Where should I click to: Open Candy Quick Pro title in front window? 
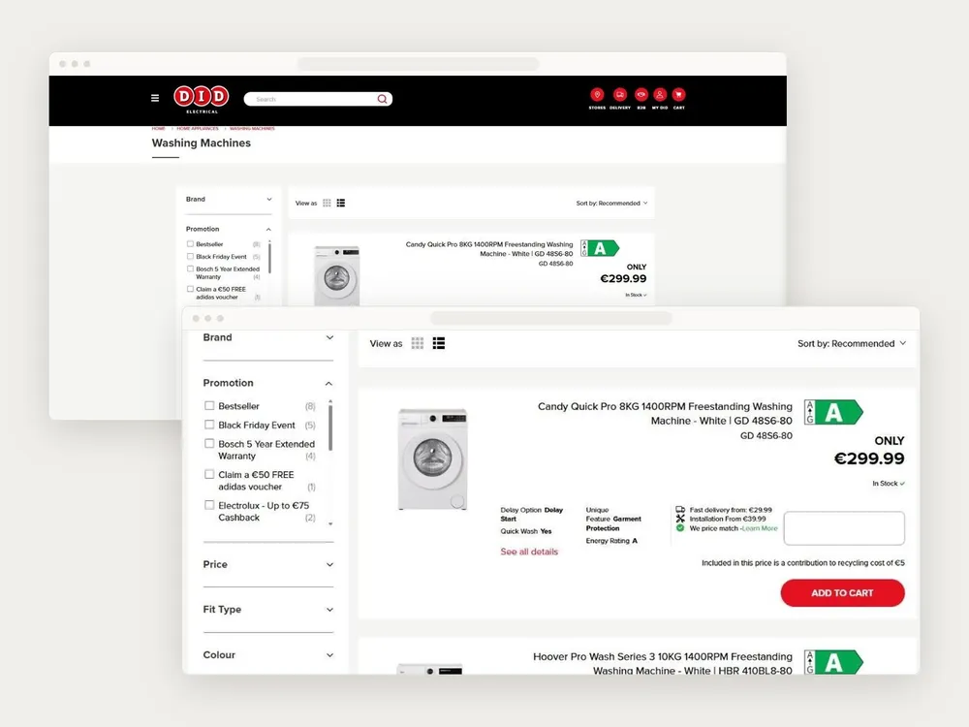(665, 413)
